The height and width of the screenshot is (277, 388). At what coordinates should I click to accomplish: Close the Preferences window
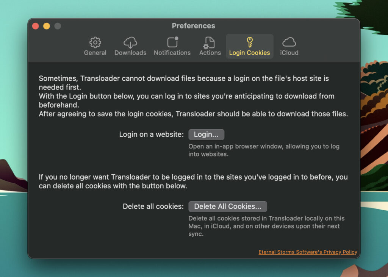click(35, 26)
